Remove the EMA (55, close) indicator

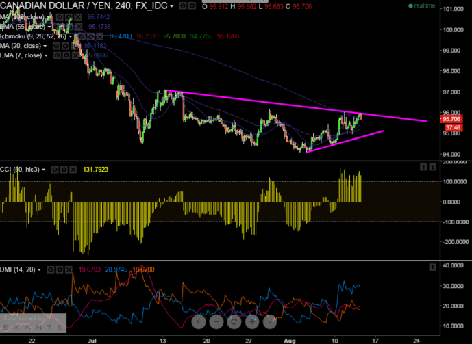tap(79, 27)
